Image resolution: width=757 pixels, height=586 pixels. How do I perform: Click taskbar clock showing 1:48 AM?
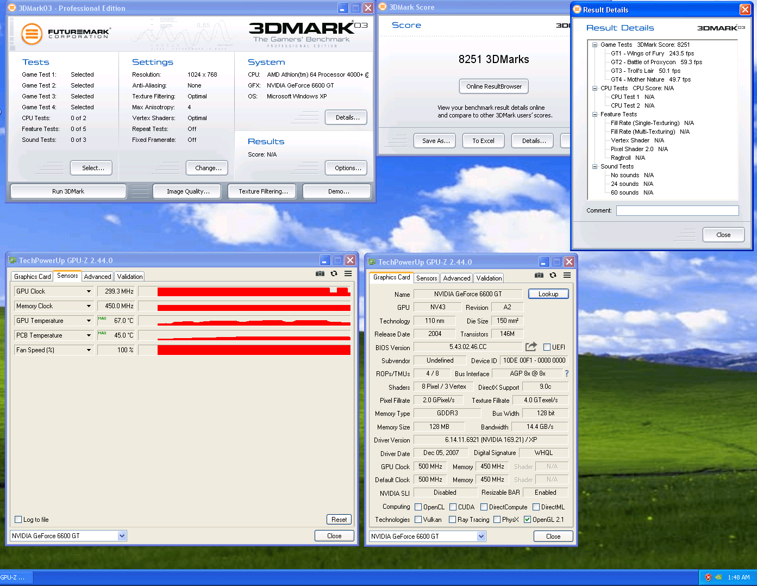[739, 577]
